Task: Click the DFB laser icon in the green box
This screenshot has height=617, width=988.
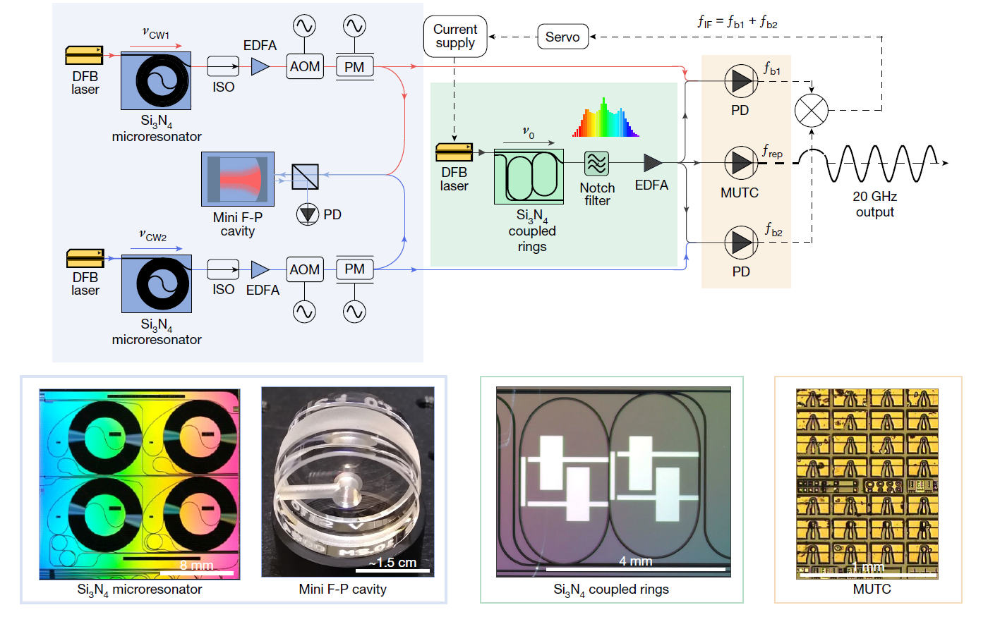Action: (454, 152)
